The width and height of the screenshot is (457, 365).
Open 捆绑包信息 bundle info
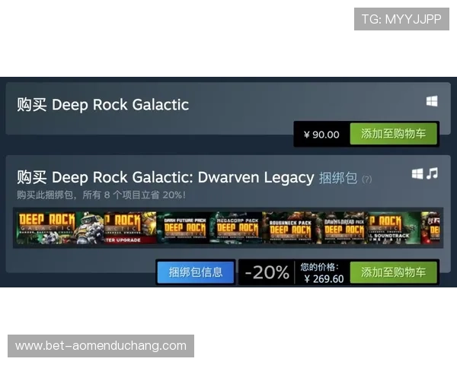(x=196, y=272)
